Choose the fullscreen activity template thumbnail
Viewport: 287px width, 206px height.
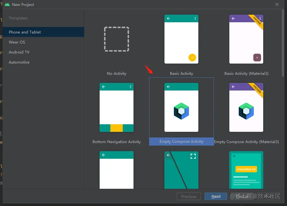point(181,170)
